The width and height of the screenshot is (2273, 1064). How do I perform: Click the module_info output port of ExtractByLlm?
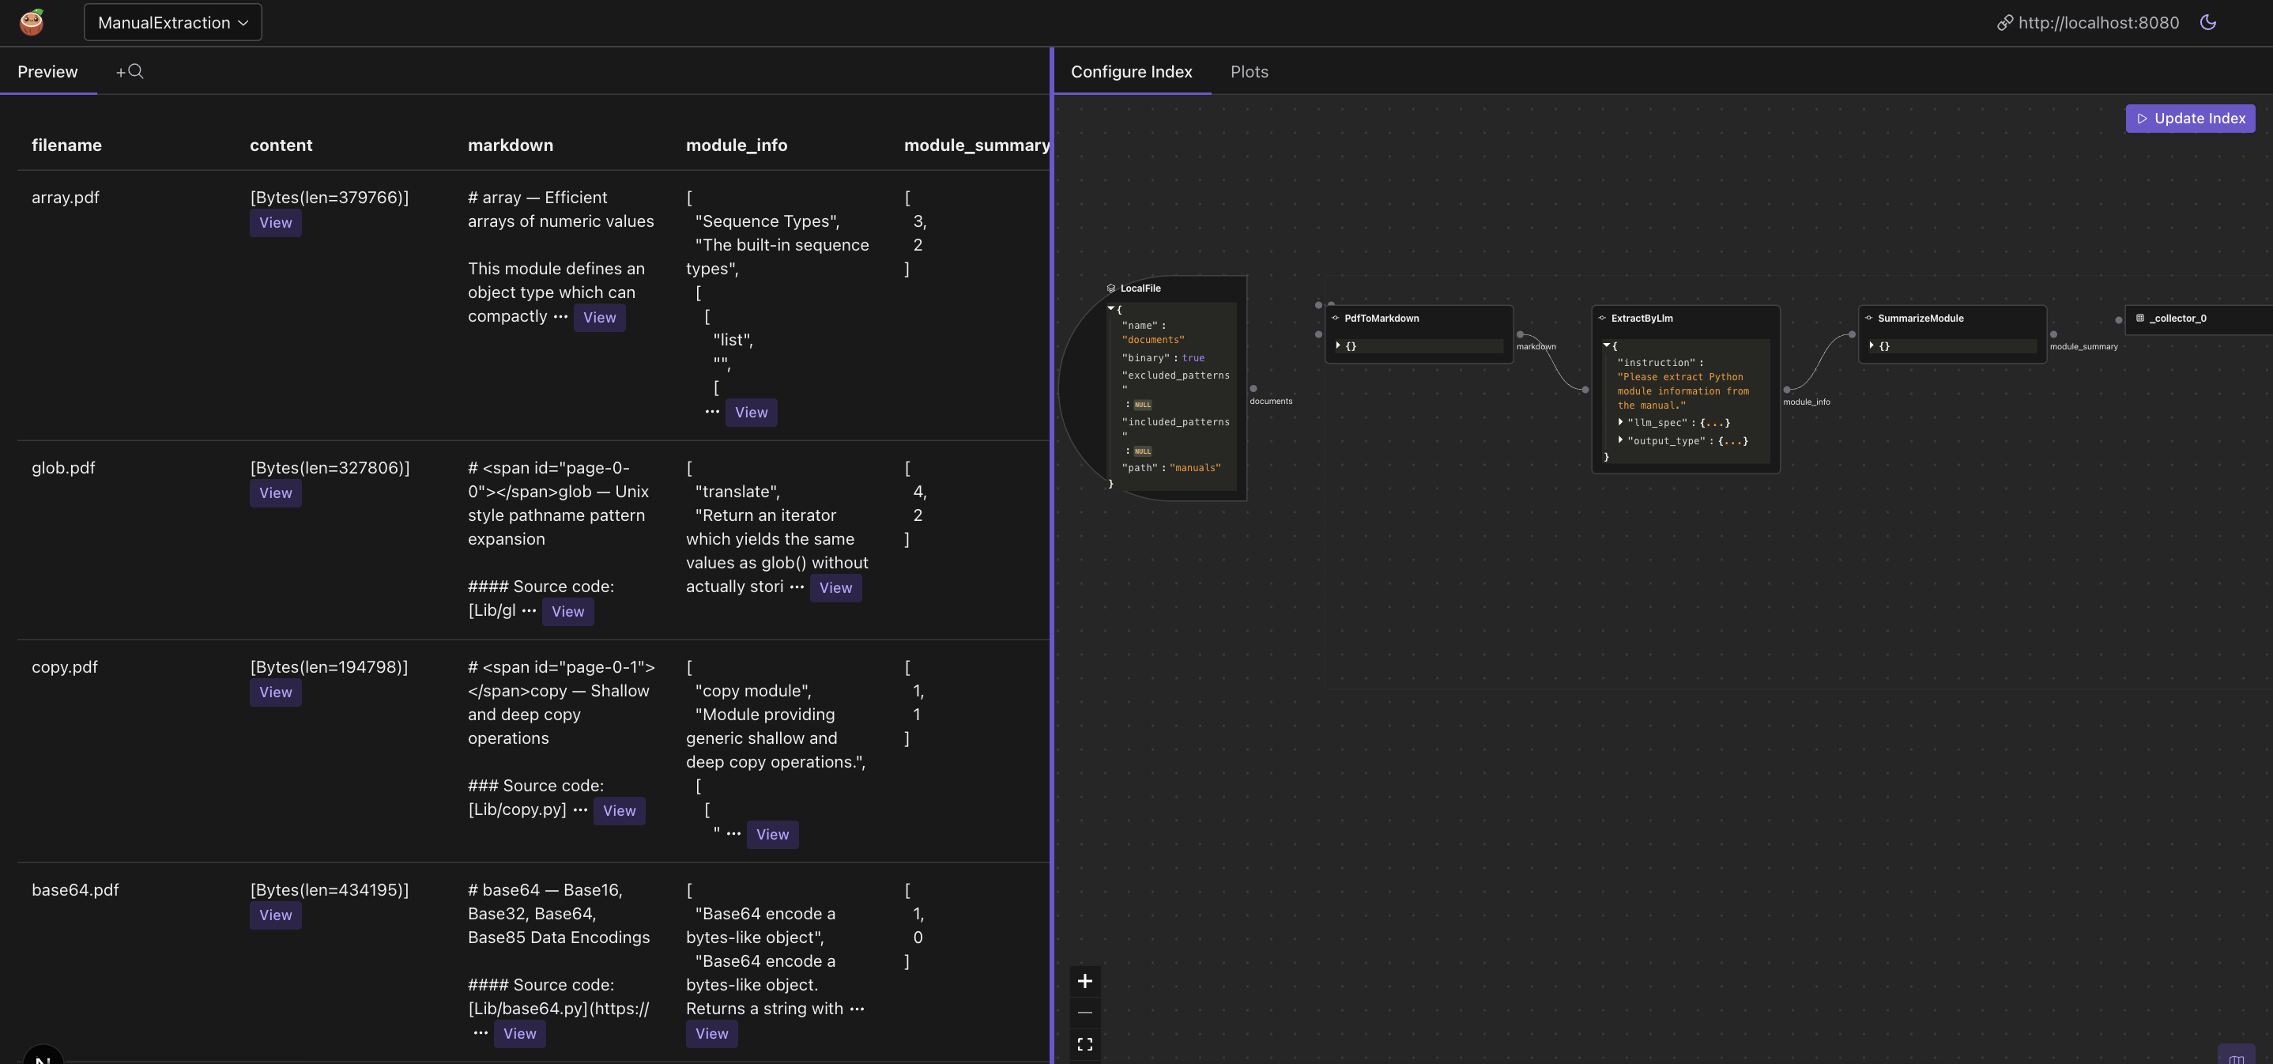pos(1787,389)
